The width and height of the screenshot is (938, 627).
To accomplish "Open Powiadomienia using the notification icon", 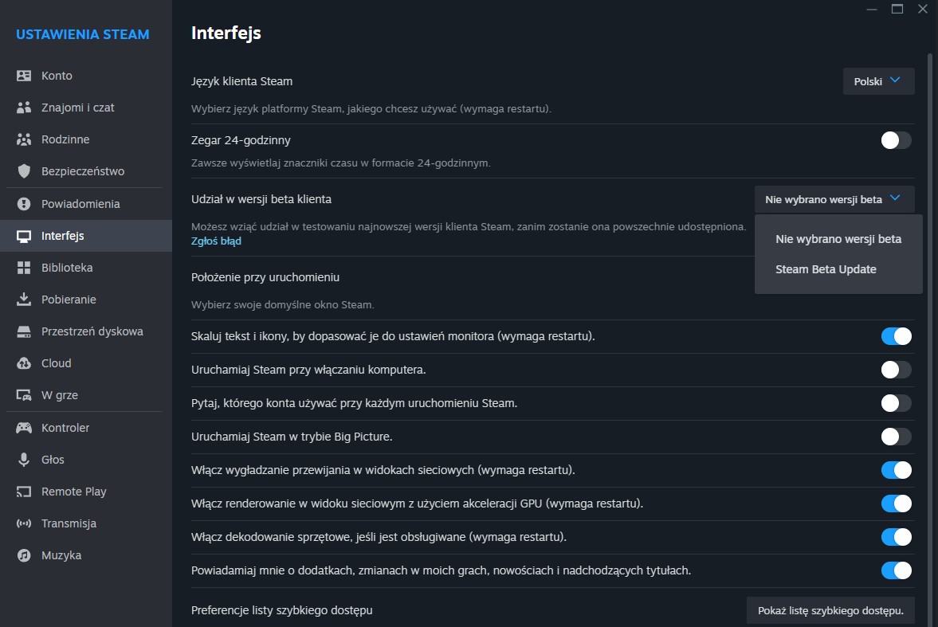I will coord(25,203).
